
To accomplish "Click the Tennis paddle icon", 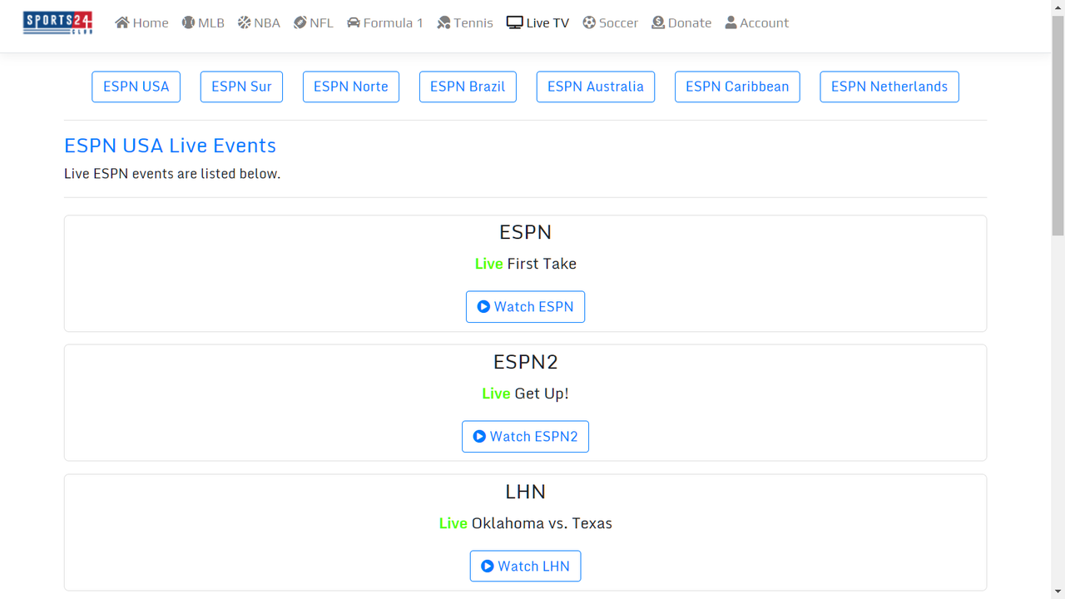I will click(x=443, y=22).
